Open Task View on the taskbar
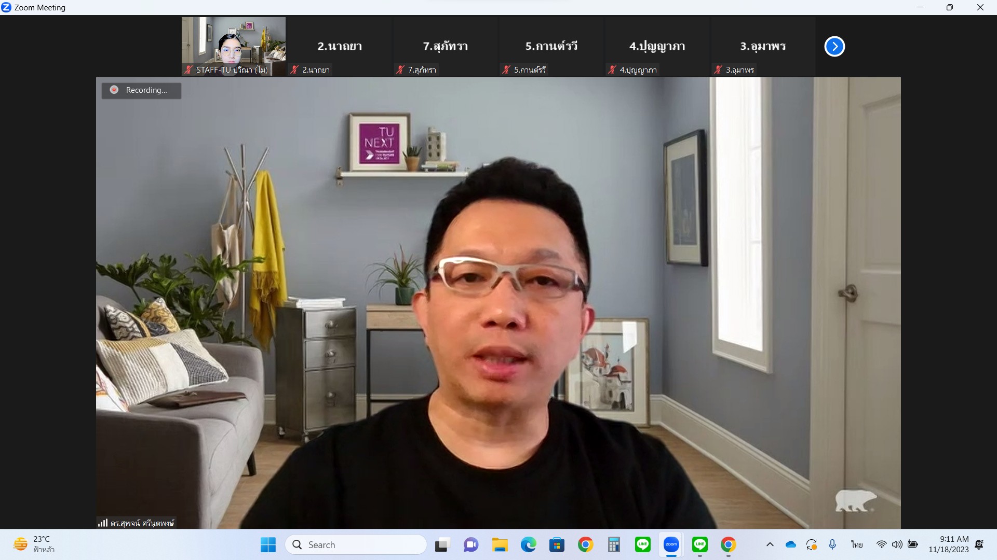997x560 pixels. click(x=441, y=545)
